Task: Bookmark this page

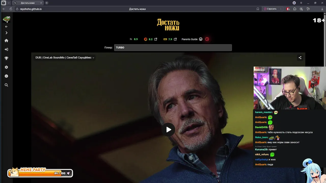Action: pyautogui.click(x=258, y=9)
